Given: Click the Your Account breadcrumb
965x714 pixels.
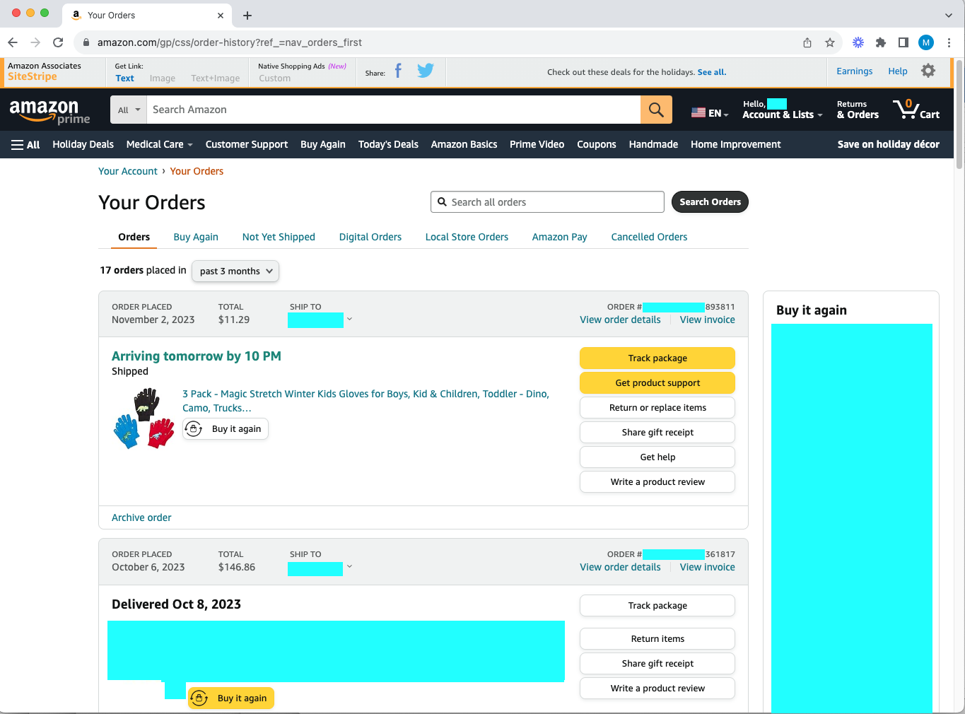Looking at the screenshot, I should (128, 171).
